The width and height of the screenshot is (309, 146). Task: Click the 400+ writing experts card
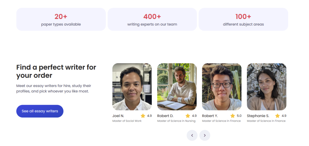point(152,20)
